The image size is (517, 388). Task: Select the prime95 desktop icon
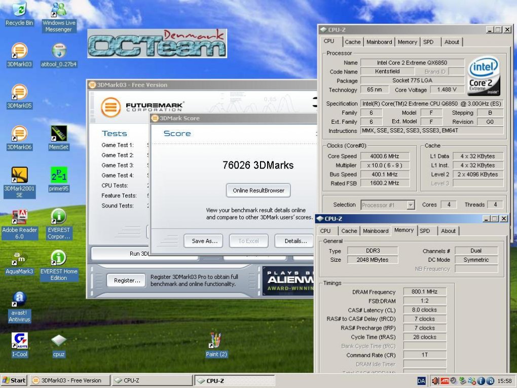pyautogui.click(x=59, y=179)
